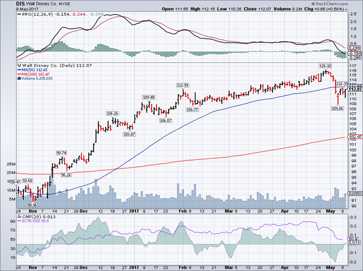Click the DIS ticker symbol in the header
Image resolution: width=363 pixels, height=271 pixels.
20,4
